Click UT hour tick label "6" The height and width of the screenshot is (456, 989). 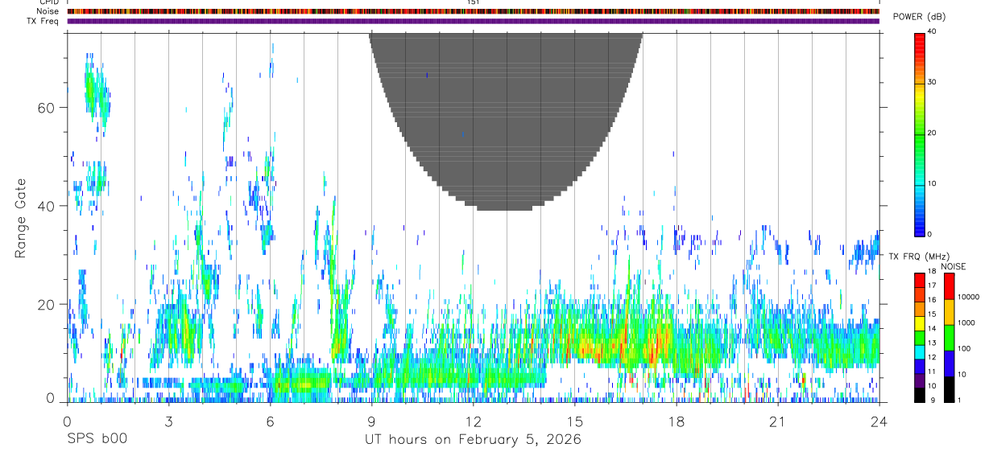pos(270,421)
